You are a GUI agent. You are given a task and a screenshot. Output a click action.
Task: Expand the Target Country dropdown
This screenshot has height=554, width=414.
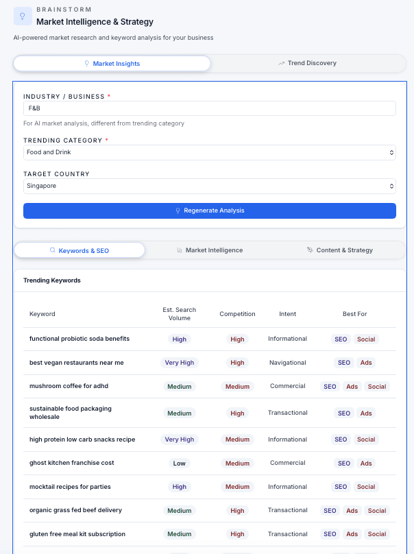click(x=209, y=186)
